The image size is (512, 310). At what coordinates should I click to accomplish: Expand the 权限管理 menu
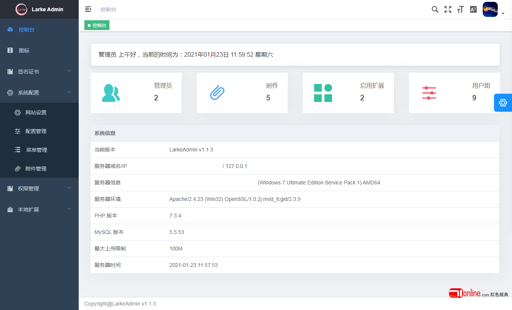(x=39, y=188)
